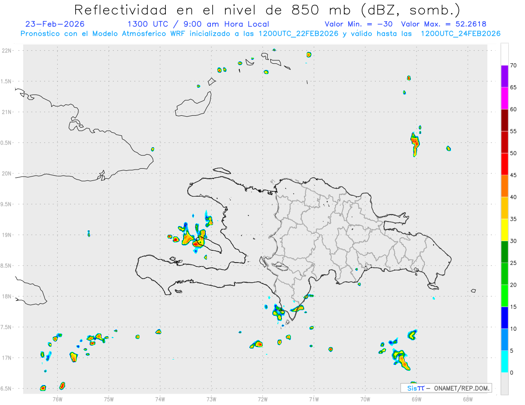The width and height of the screenshot is (525, 405).
Task: Click the colorbar label '70'
Action: tap(514, 66)
